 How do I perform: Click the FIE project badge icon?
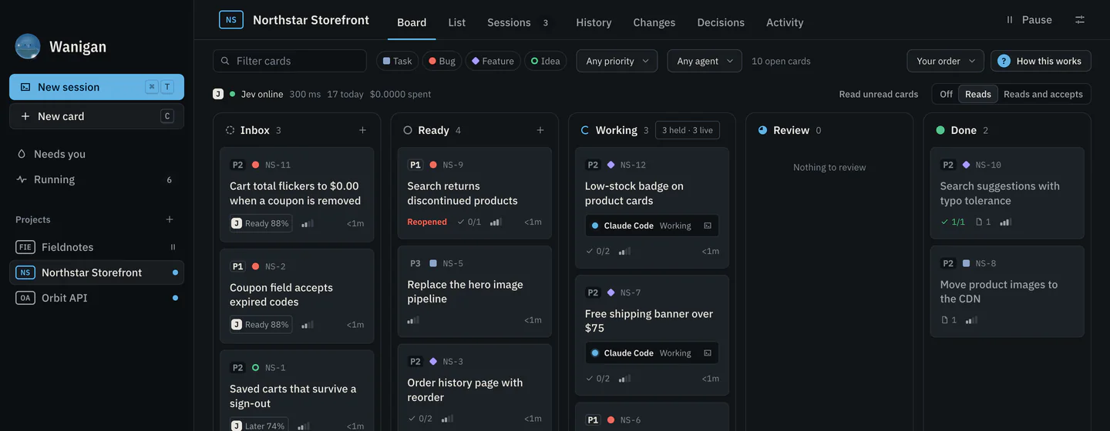(x=25, y=247)
